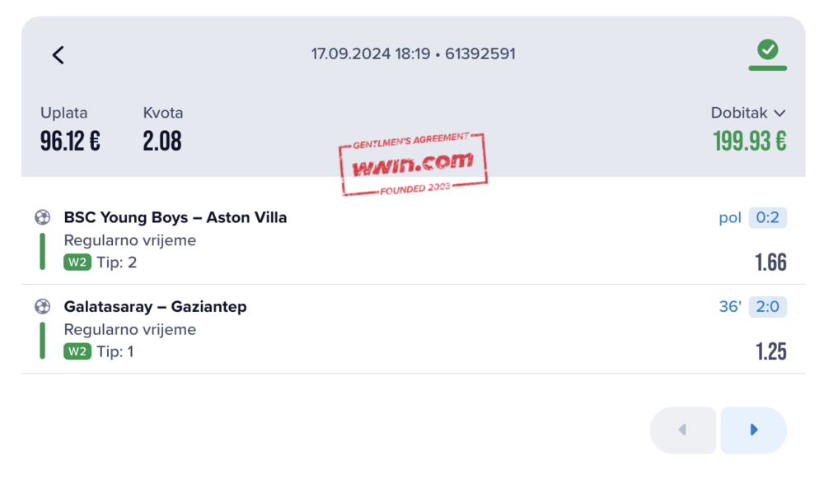Click the 0:2 live score badge
The height and width of the screenshot is (488, 824).
(x=767, y=218)
